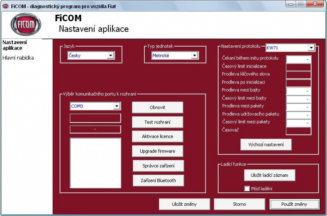Image resolution: width=327 pixels, height=216 pixels.
Task: Click the FiCOM logo icon
Action: [x=26, y=25]
